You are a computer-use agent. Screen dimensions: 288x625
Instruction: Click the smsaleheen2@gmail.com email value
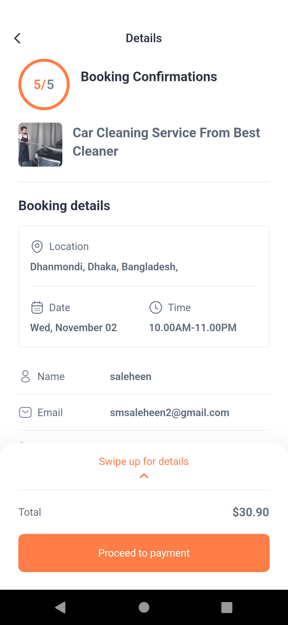coord(170,412)
